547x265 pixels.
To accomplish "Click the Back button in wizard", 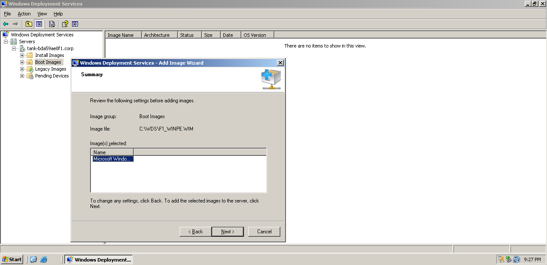I will 195,232.
